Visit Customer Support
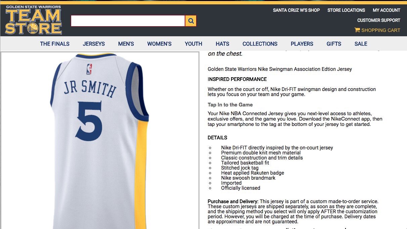Viewport: 407px width, 229px height. pos(379,20)
